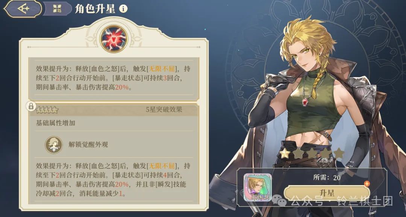406x217 pixels.
Task: Tap the four-star row indicator
Action: (x=47, y=110)
